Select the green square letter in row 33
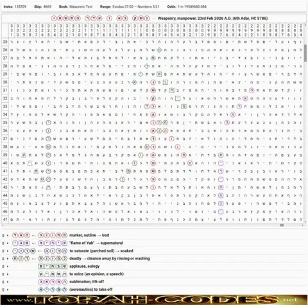The image size is (308, 305). pyautogui.click(x=184, y=107)
